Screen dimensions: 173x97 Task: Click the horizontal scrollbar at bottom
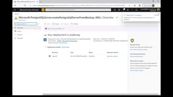pos(101,94)
